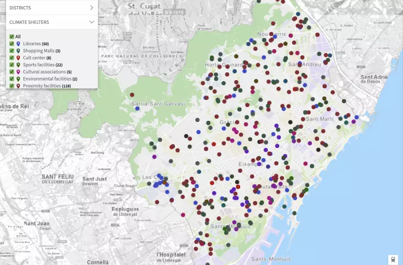403x265 pixels.
Task: Select blue marker on coast east of Sant Martí
Action: tap(357, 117)
